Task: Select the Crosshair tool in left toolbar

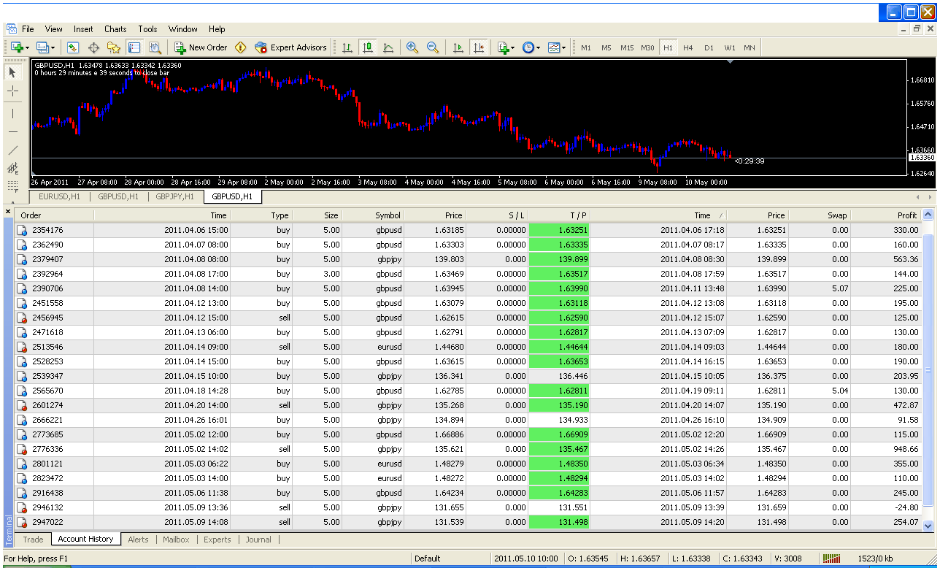Action: tap(13, 91)
